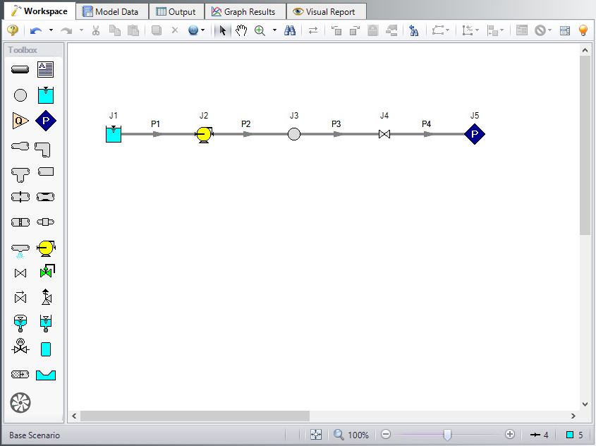Viewport: 596px width, 446px height.
Task: Click the reverse pipe direction arrows
Action: click(313, 30)
